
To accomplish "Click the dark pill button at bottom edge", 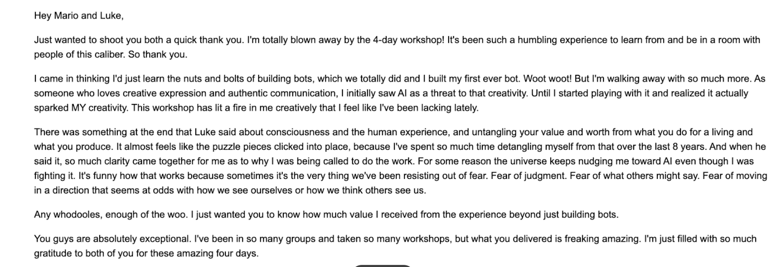I will [382, 265].
